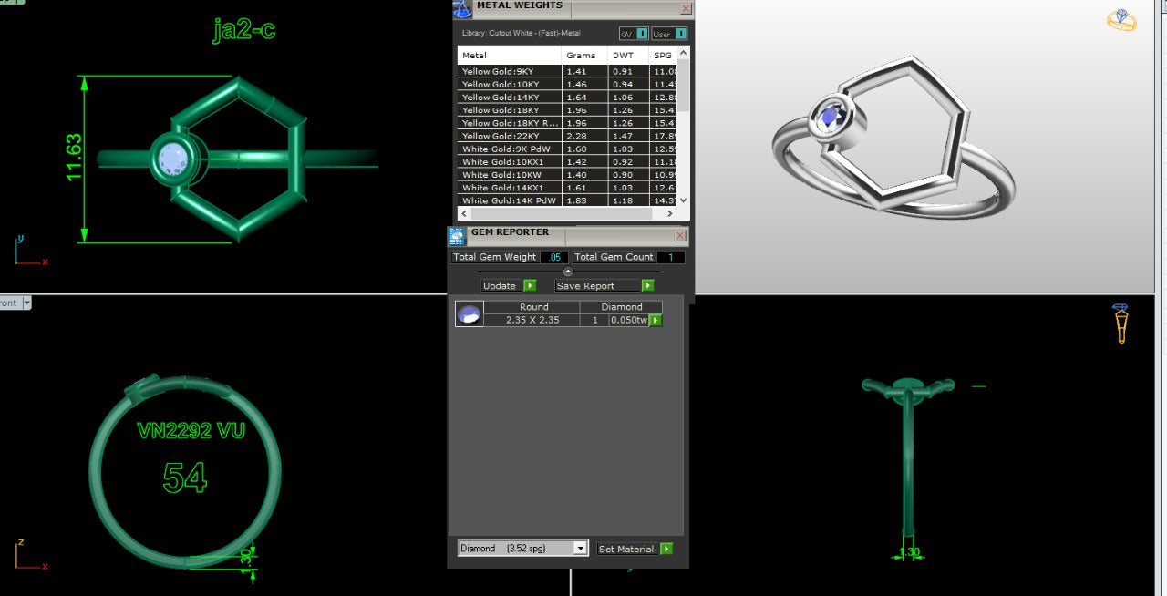Click the 0.050tw weight cell
This screenshot has width=1167, height=596.
tap(629, 320)
